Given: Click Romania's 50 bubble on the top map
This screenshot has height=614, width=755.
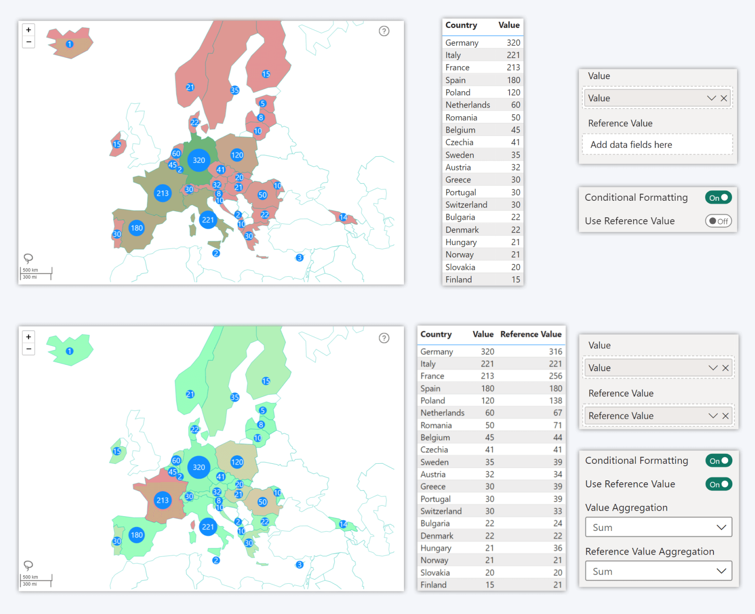Looking at the screenshot, I should coord(262,195).
